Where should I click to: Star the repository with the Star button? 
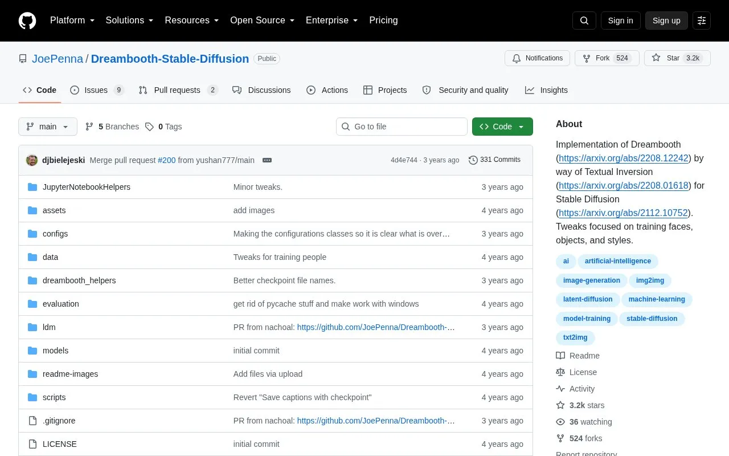[x=677, y=58]
